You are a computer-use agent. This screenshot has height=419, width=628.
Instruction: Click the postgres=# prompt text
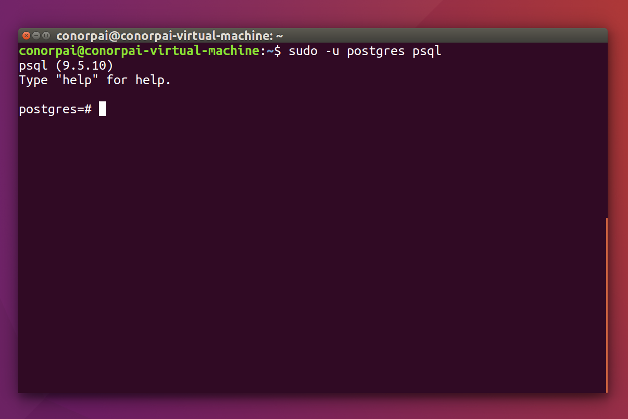[x=55, y=109]
